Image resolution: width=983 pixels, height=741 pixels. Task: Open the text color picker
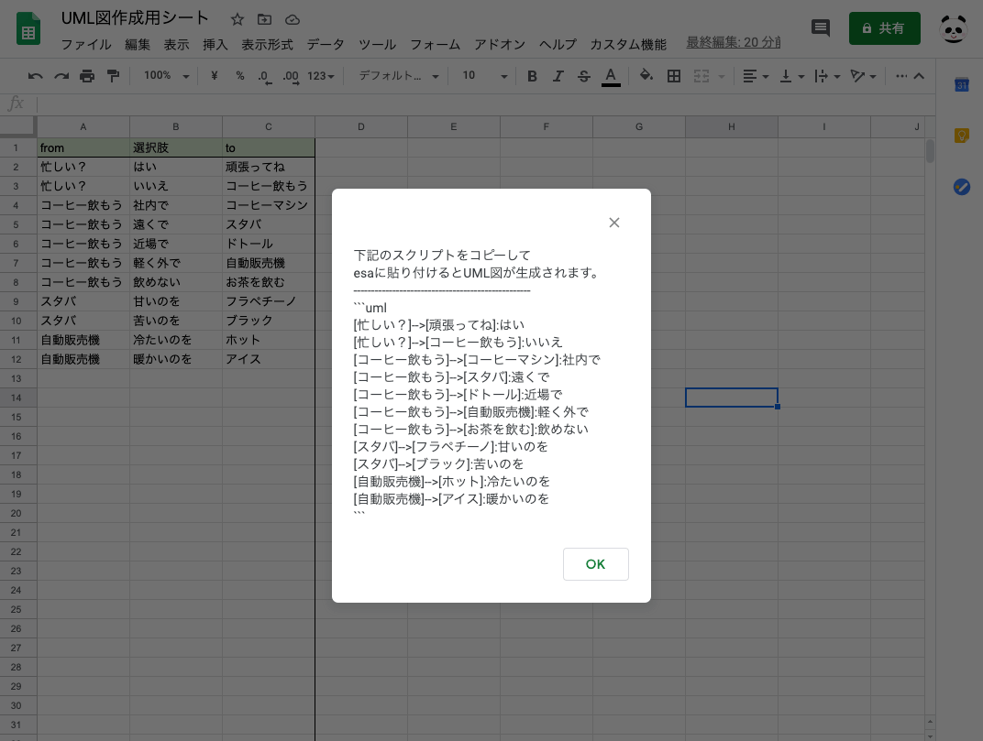[x=611, y=76]
